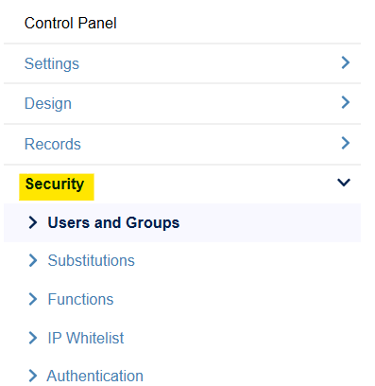Collapse Security with the down chevron
The width and height of the screenshot is (375, 386).
[x=344, y=183]
